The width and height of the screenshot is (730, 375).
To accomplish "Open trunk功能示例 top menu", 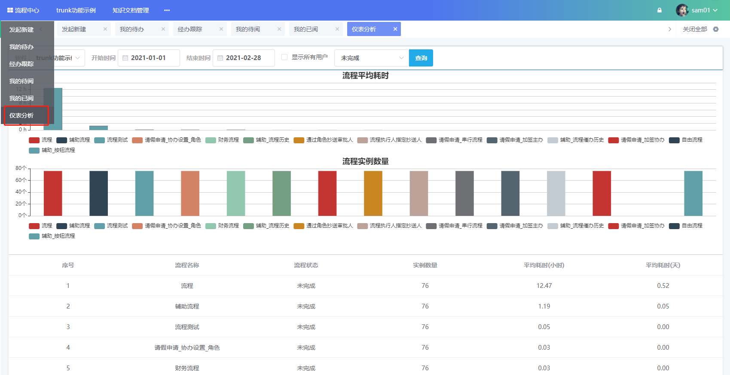I will (x=76, y=10).
